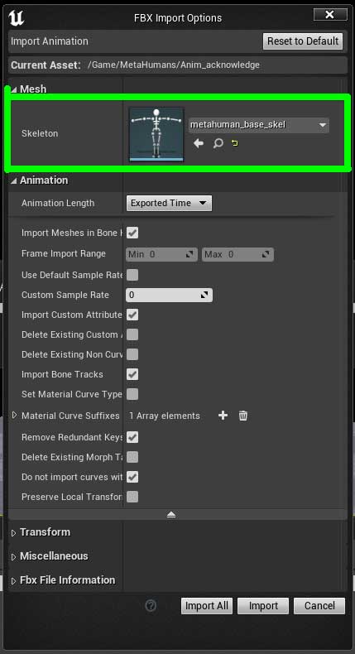Delete Material Curve Suffixes array via trash
This screenshot has width=355, height=654.
click(242, 416)
